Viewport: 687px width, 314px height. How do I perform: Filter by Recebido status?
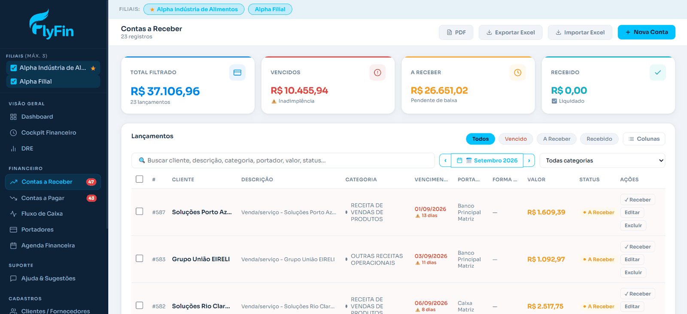[x=599, y=139]
